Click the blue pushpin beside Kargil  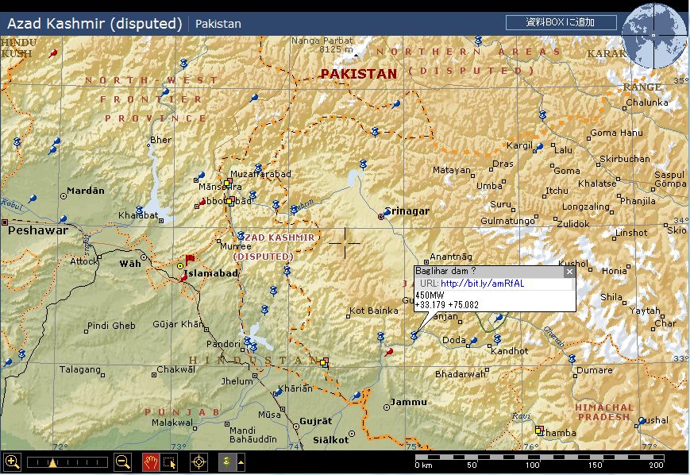coord(538,148)
